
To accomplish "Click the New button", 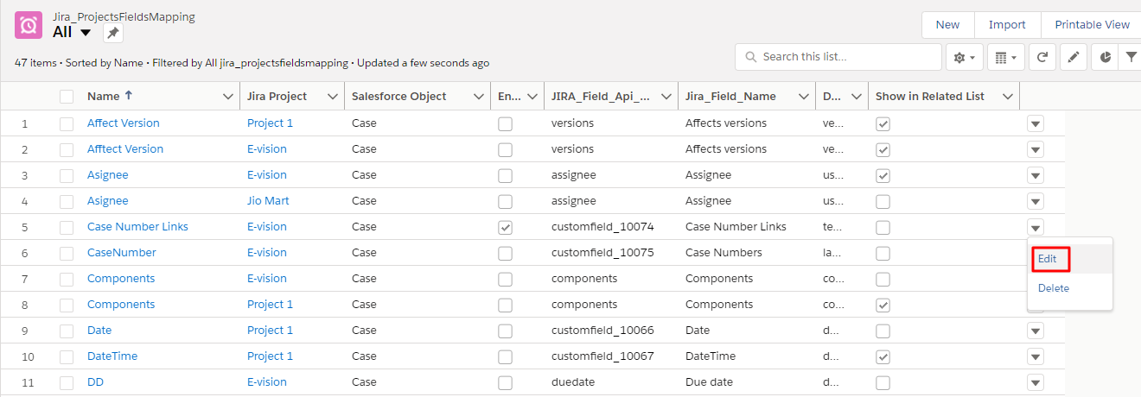I will [x=948, y=25].
